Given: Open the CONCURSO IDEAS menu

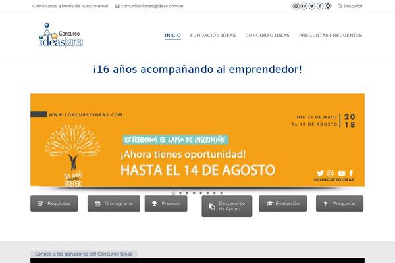Looking at the screenshot, I should [267, 36].
